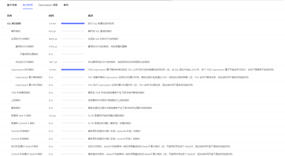Click the SQL 执行时间 row description text
The width and height of the screenshot is (285, 156).
pyautogui.click(x=101, y=23)
